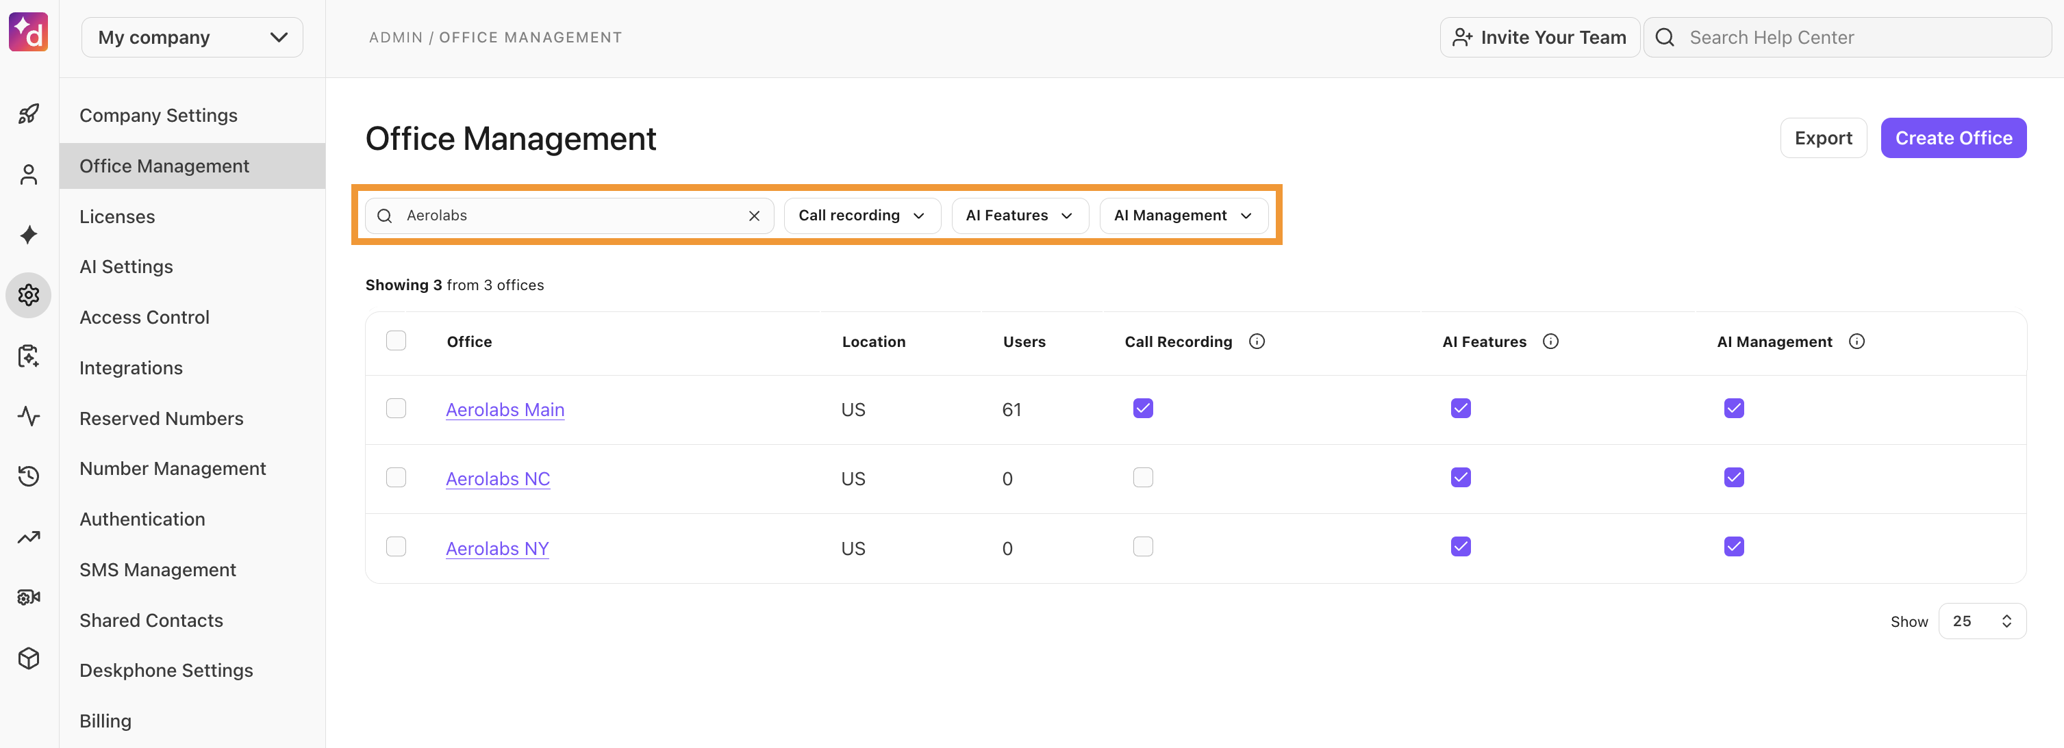
Task: Open the clipboard sparkle icon in sidebar
Action: [29, 357]
